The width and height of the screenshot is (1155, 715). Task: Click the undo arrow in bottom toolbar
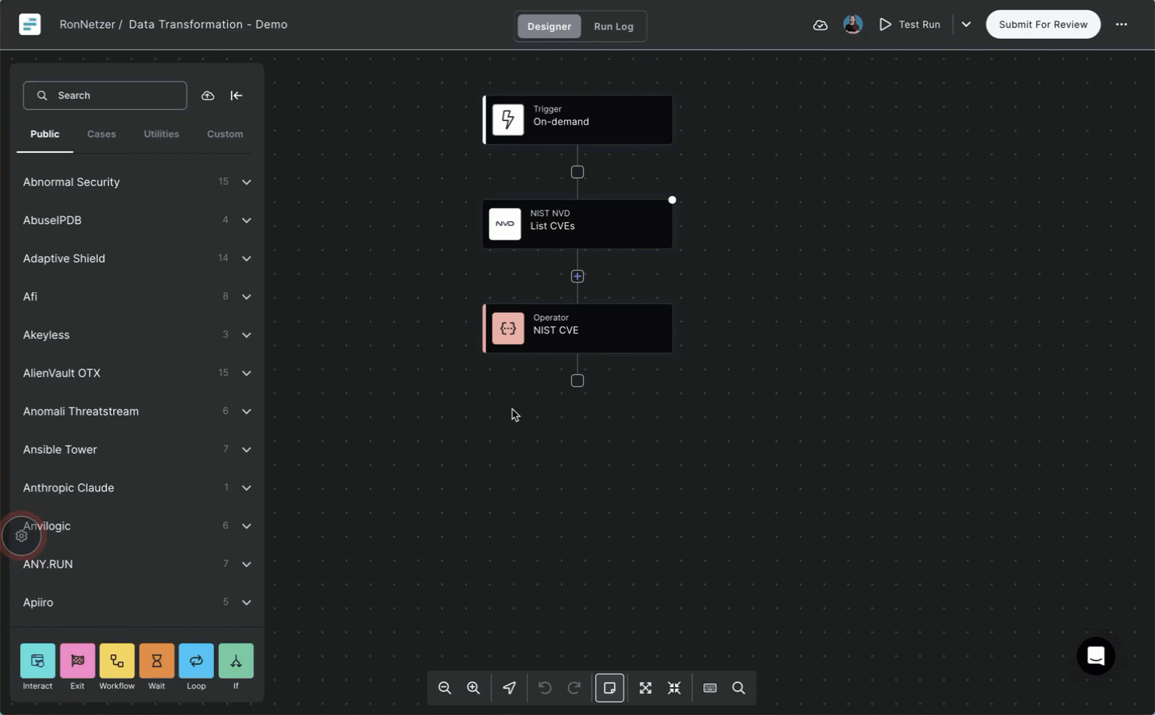click(x=545, y=688)
